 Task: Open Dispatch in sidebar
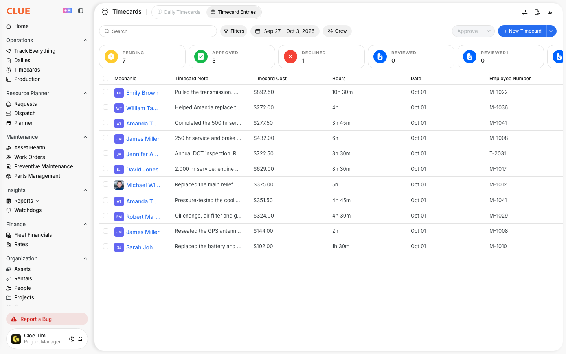point(25,113)
